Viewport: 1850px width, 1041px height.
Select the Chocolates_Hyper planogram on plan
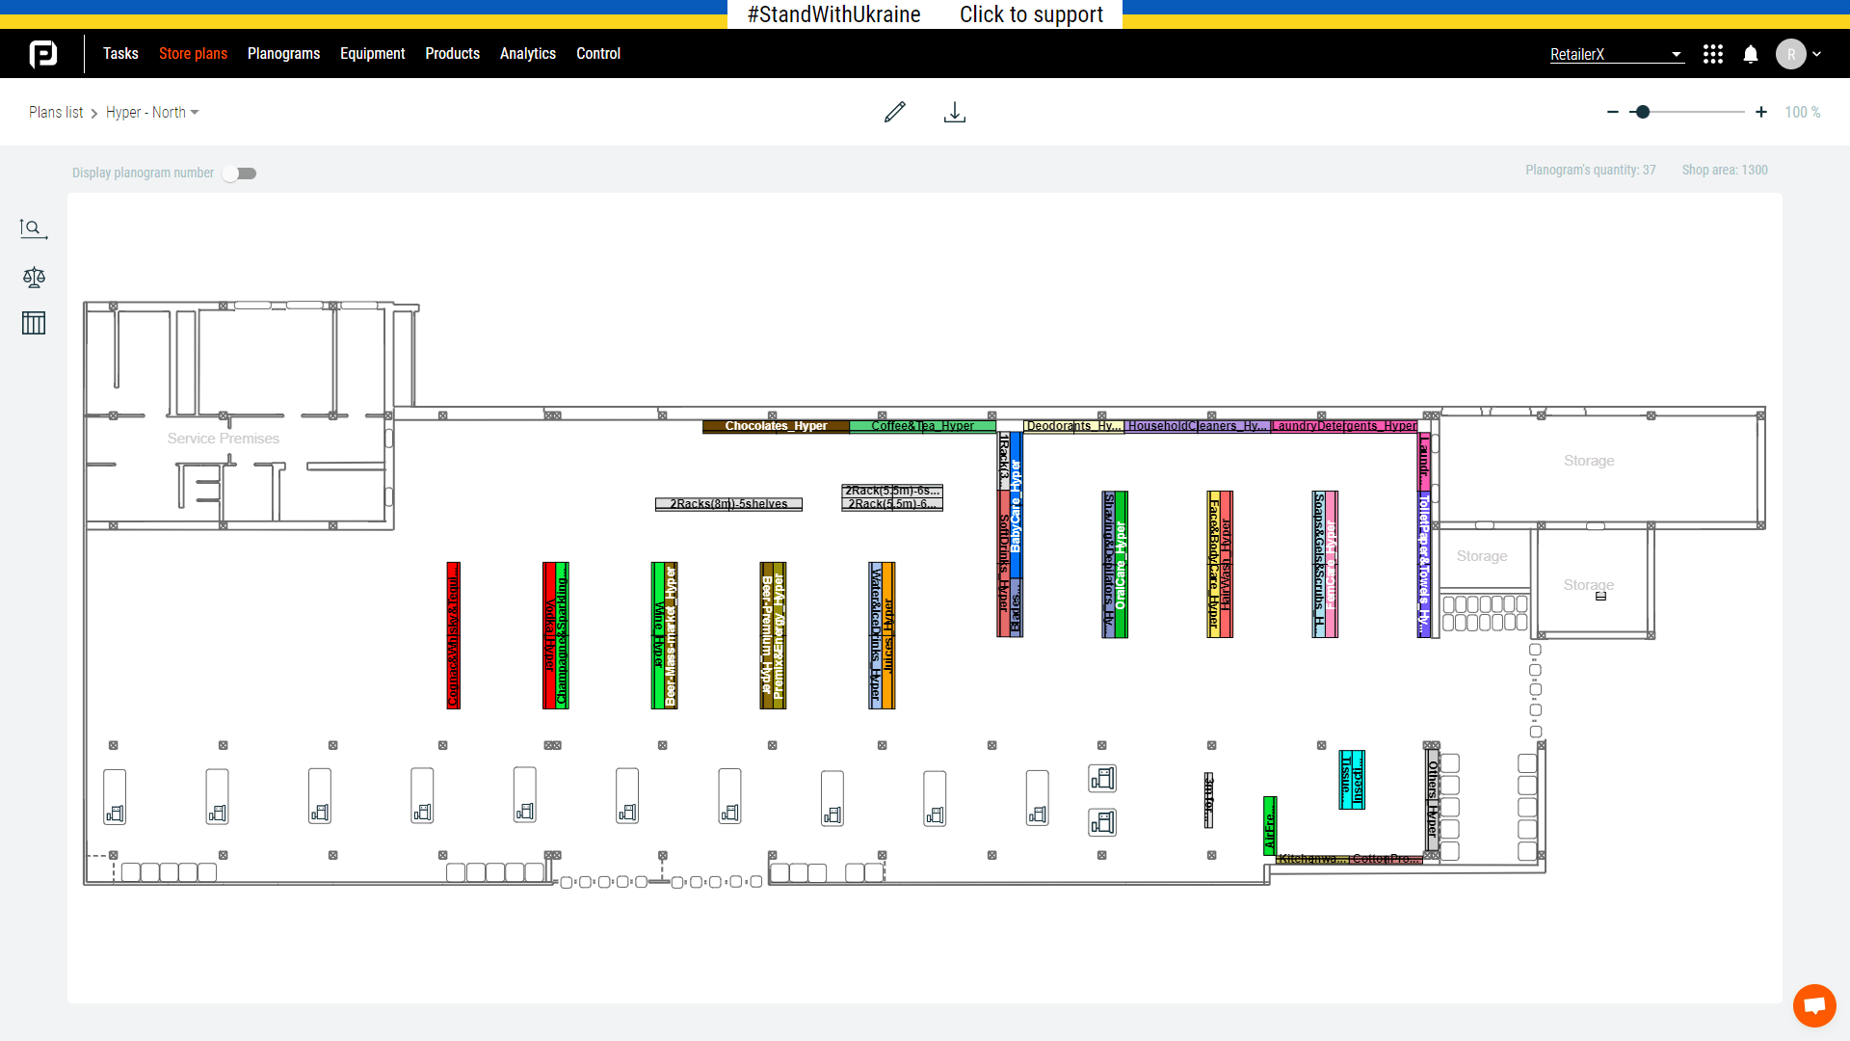pyautogui.click(x=776, y=426)
